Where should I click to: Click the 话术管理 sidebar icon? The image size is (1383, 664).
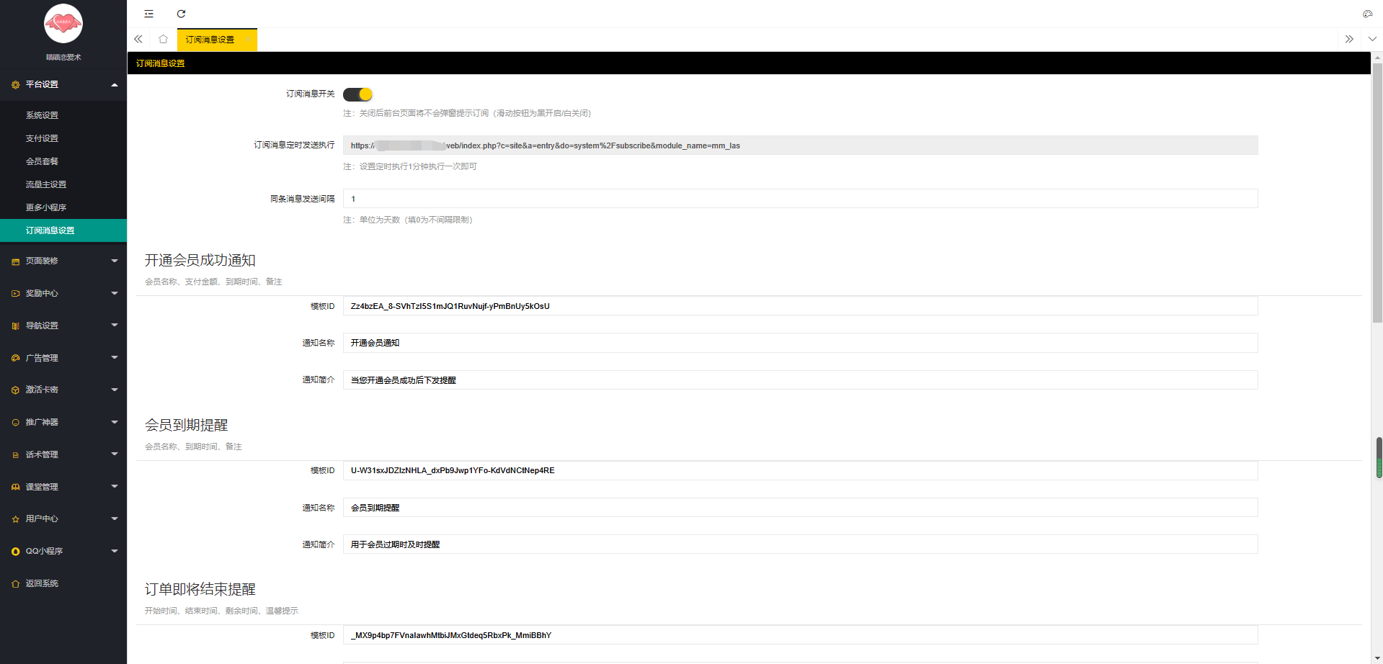pos(15,455)
